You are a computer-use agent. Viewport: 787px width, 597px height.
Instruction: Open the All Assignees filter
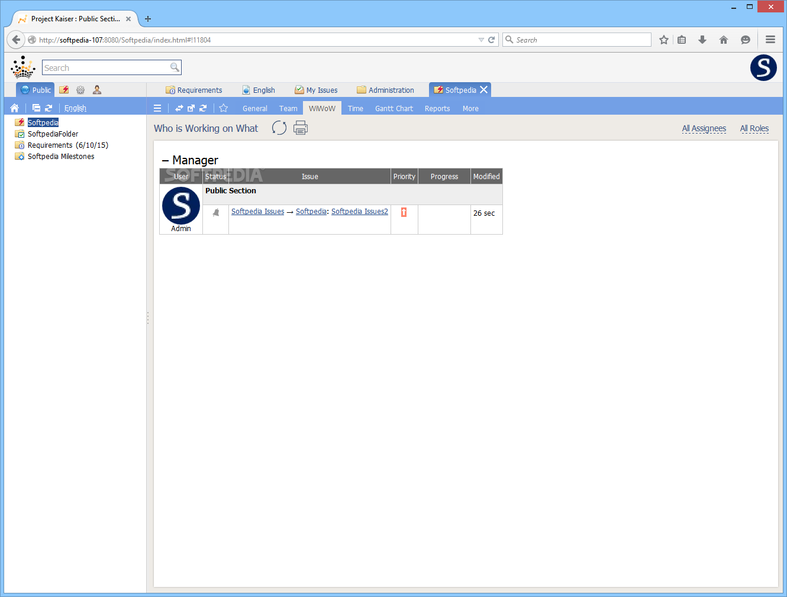(x=704, y=128)
